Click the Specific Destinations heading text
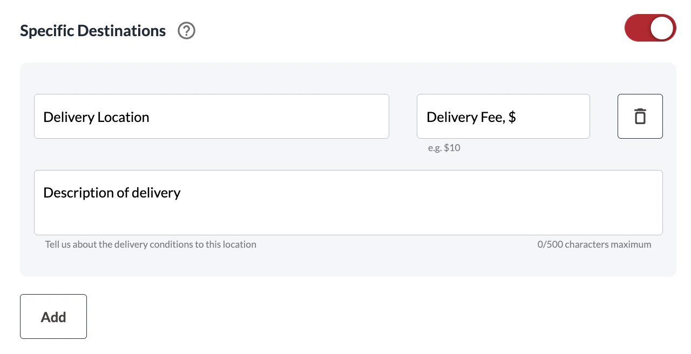This screenshot has width=691, height=354. (93, 31)
